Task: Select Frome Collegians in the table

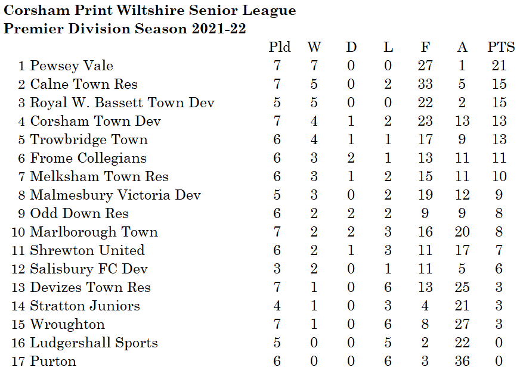Action: [x=88, y=158]
